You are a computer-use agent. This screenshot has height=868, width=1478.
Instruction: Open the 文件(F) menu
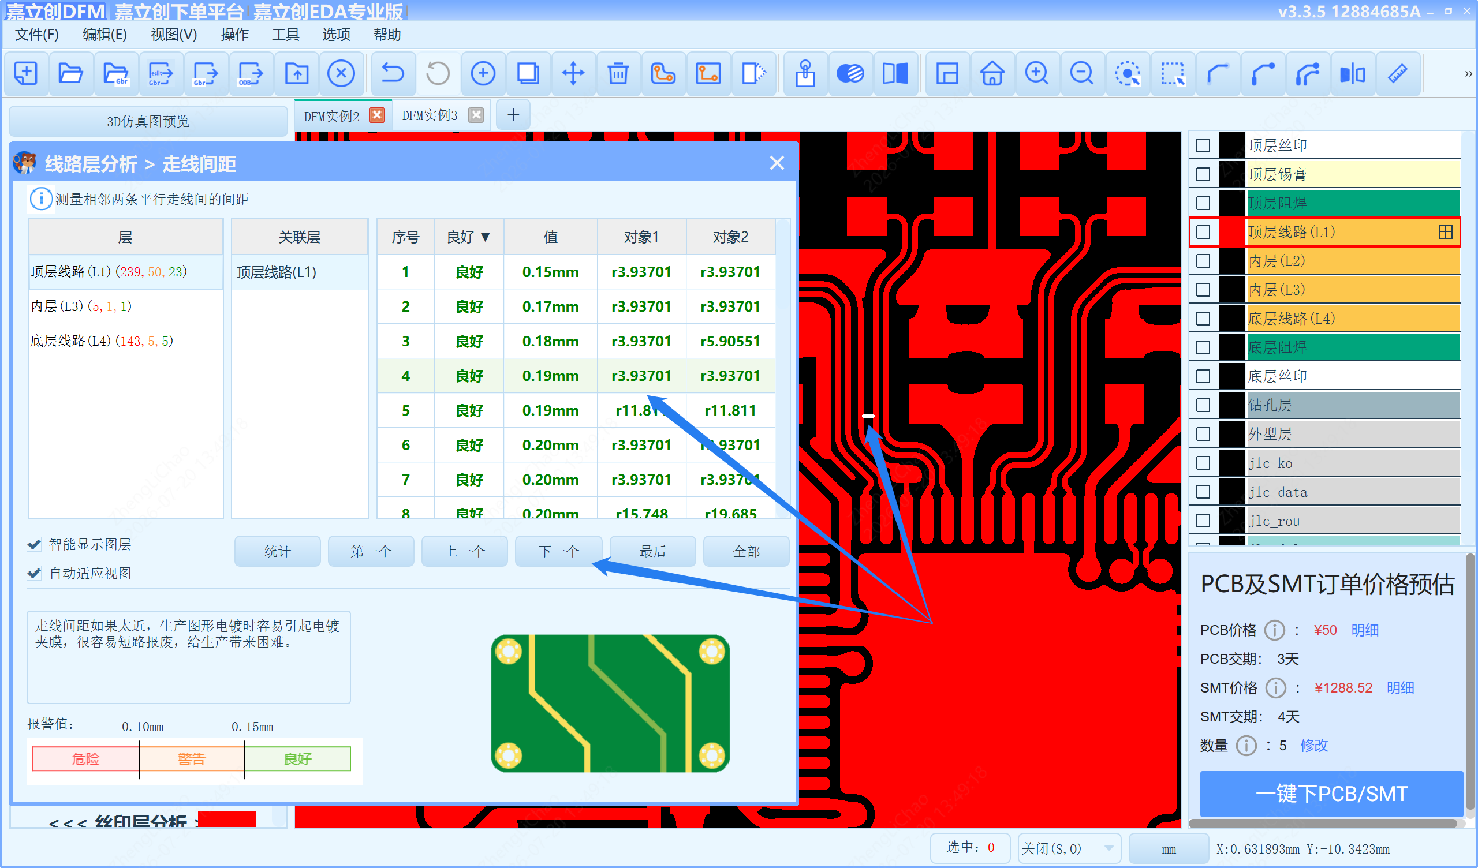[36, 35]
